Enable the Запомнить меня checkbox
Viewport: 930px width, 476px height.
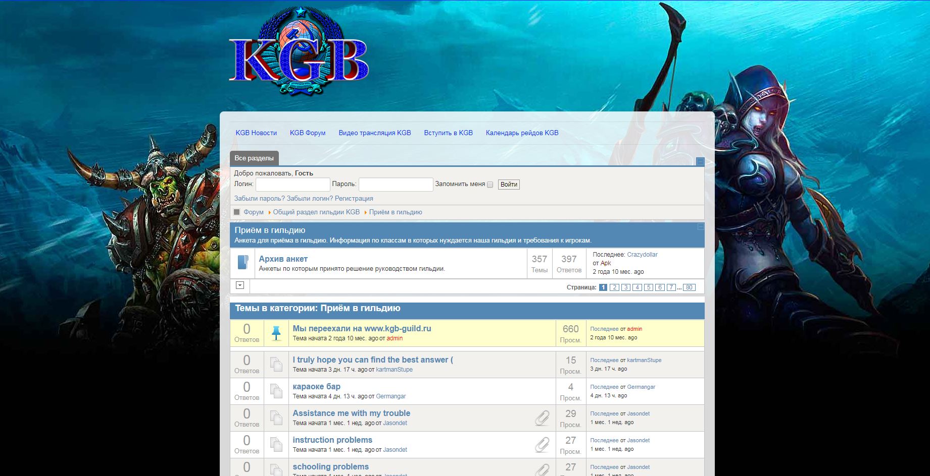[490, 185]
